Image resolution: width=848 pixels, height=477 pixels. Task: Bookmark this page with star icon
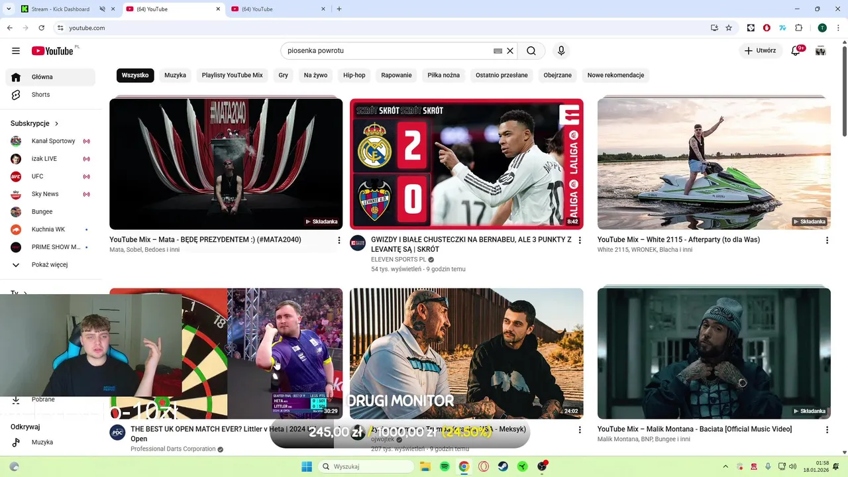729,28
